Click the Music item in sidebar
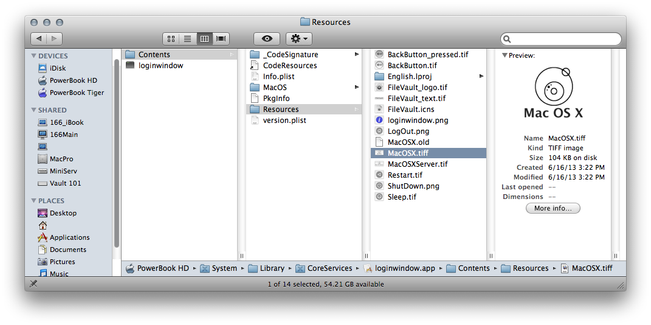This screenshot has width=651, height=325. click(x=53, y=273)
